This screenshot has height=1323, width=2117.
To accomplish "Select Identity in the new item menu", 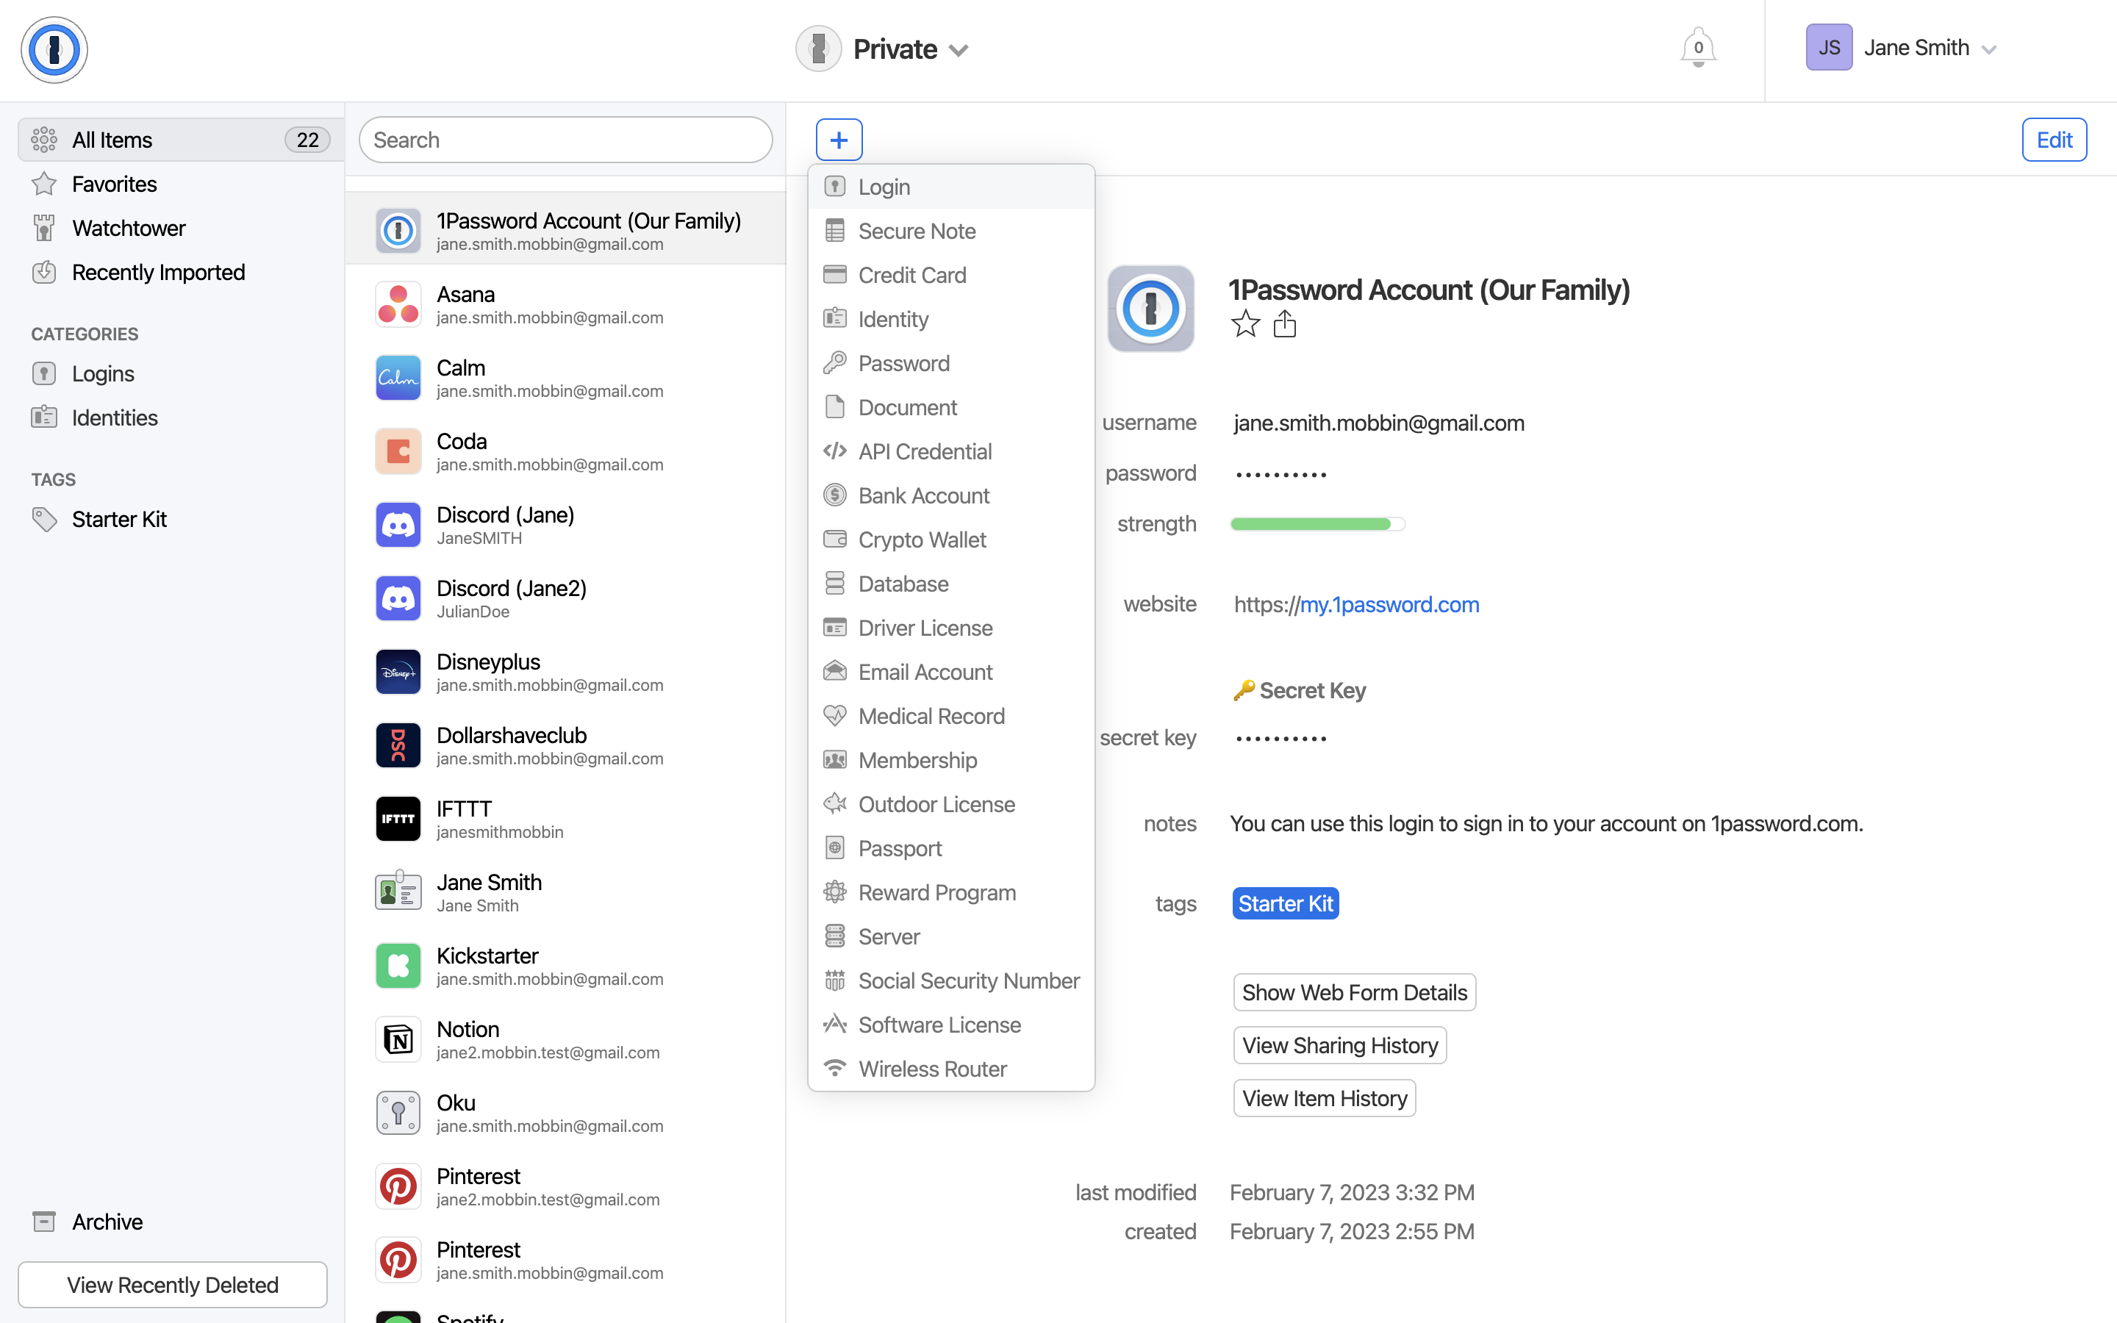I will tap(951, 320).
